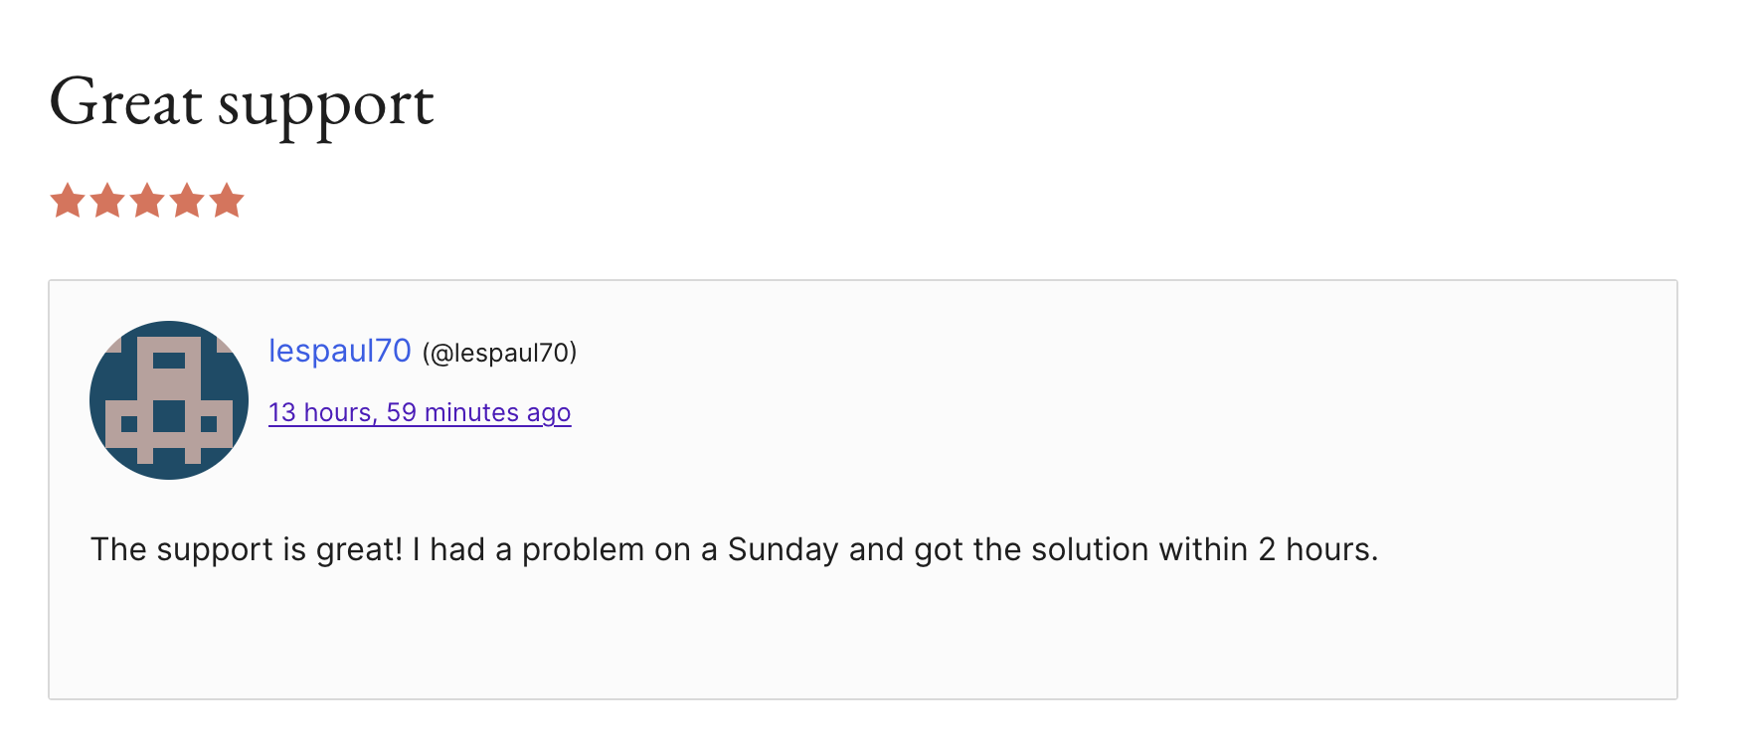Click the first star in the rating
Screen dimensions: 1748x743
click(68, 201)
